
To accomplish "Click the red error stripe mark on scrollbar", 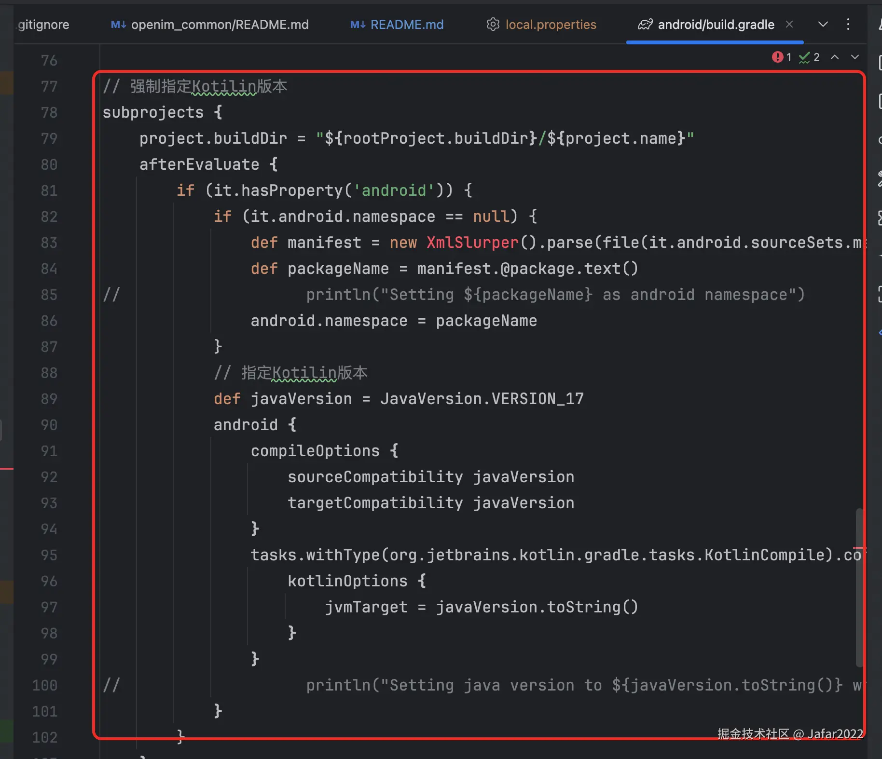I will click(x=859, y=548).
